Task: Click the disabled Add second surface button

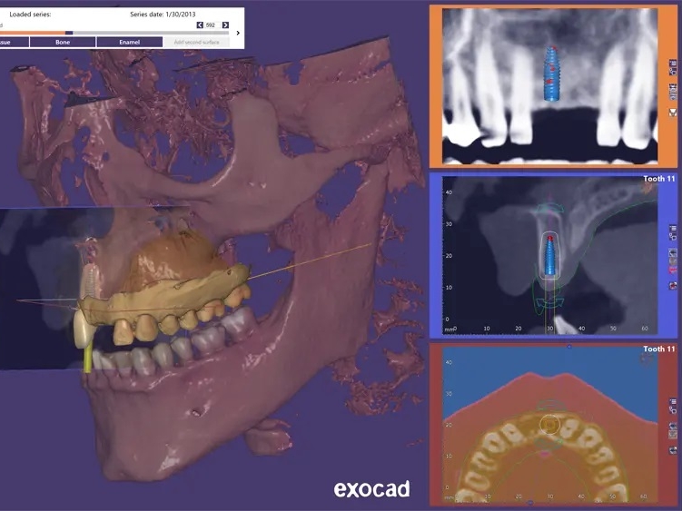Action: tap(195, 42)
